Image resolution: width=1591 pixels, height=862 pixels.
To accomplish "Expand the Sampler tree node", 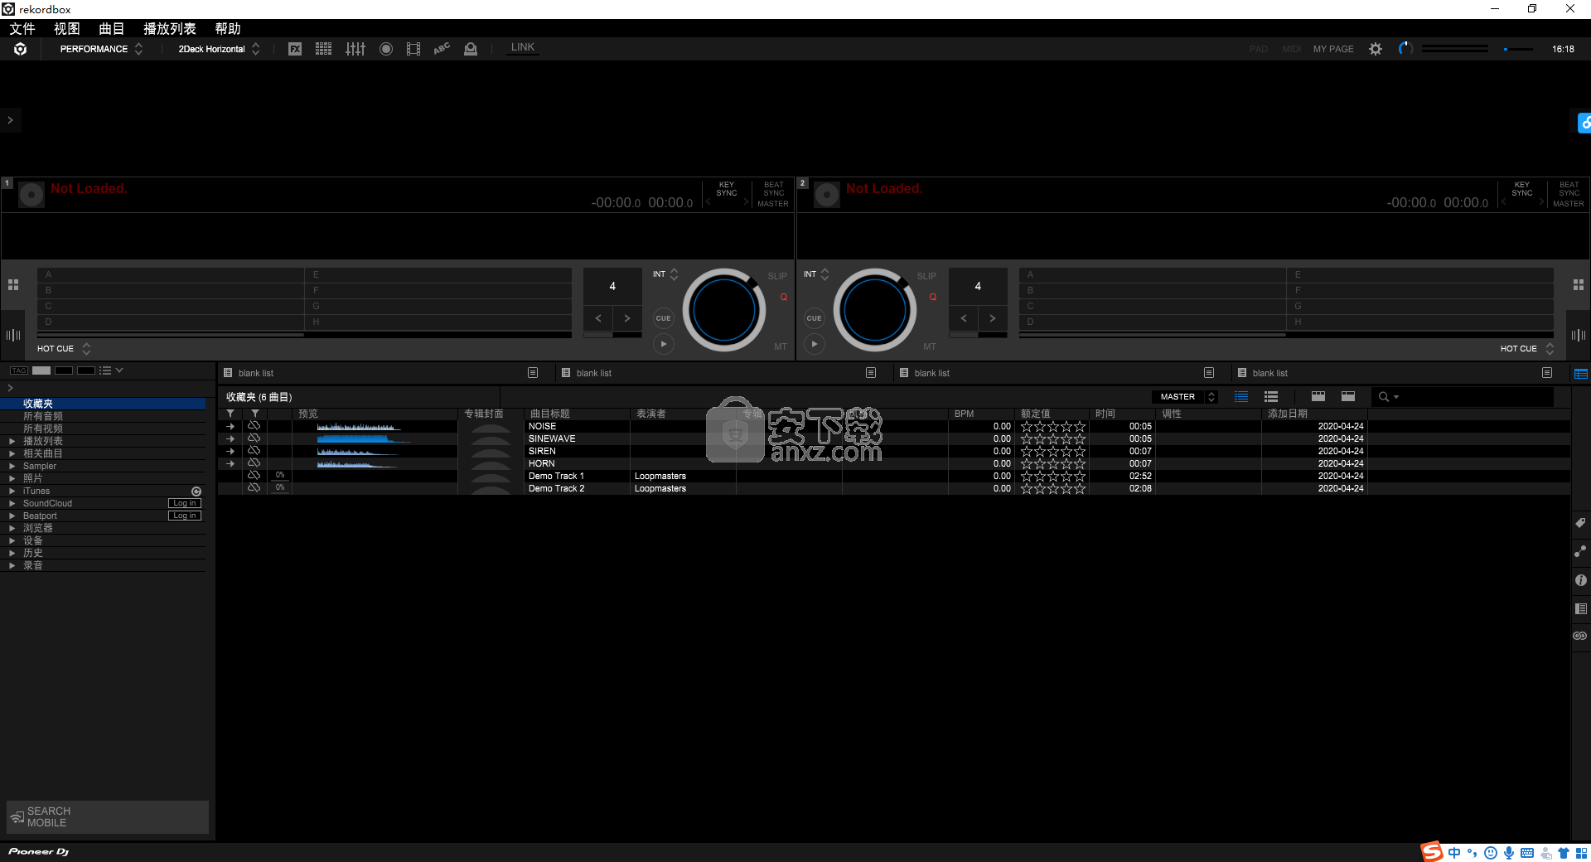I will pos(12,467).
